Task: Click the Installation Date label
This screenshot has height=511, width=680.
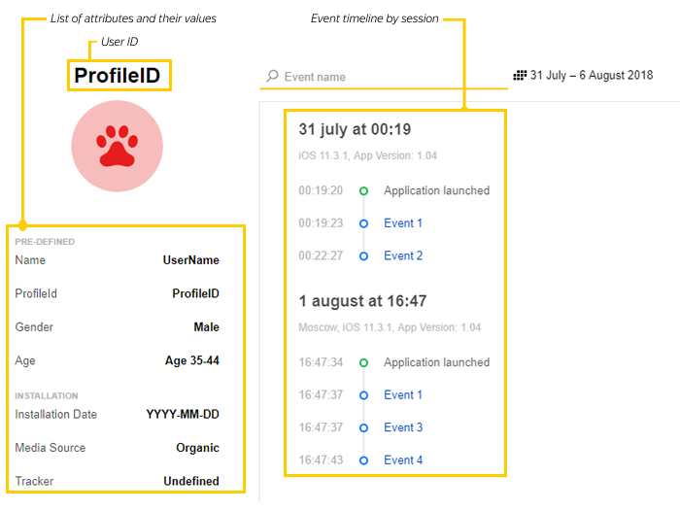Action: (55, 414)
